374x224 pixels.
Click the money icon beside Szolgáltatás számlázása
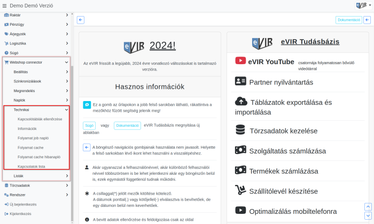(240, 150)
